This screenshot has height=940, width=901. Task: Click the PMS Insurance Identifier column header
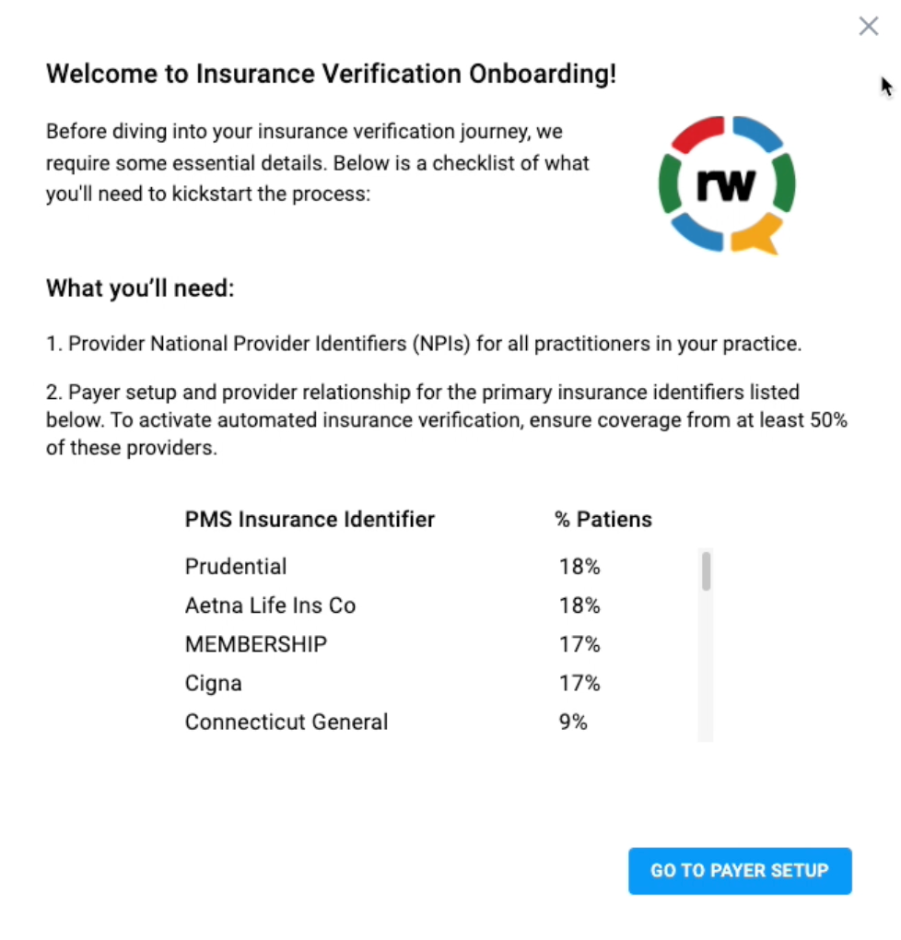[x=310, y=519]
